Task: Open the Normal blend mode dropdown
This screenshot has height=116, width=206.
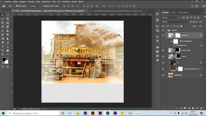Action: coord(175,22)
